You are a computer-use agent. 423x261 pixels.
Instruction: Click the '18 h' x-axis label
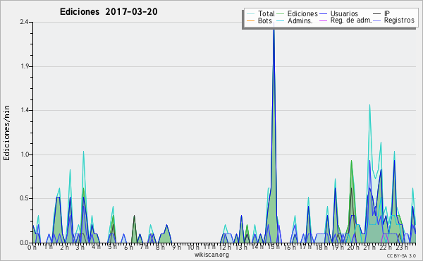pyautogui.click(x=321, y=248)
